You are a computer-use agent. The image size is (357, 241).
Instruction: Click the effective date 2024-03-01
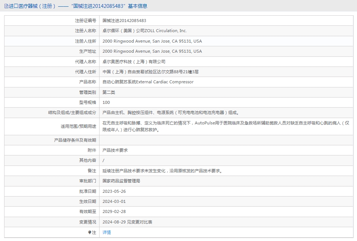point(114,201)
